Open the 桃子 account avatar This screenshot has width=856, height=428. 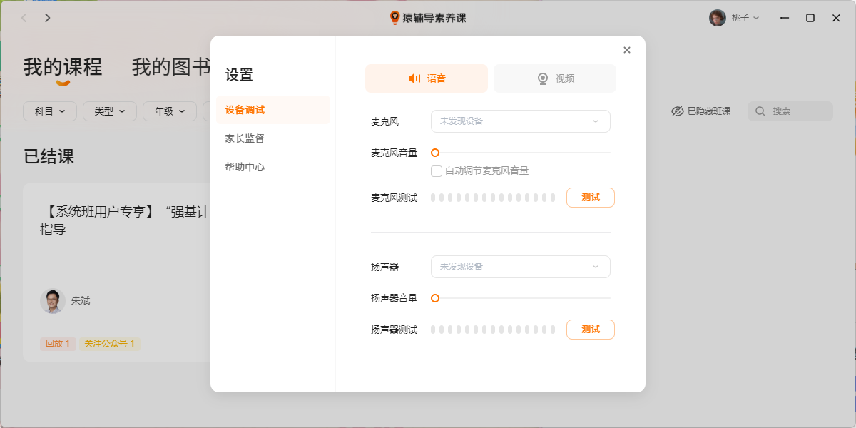tap(715, 17)
